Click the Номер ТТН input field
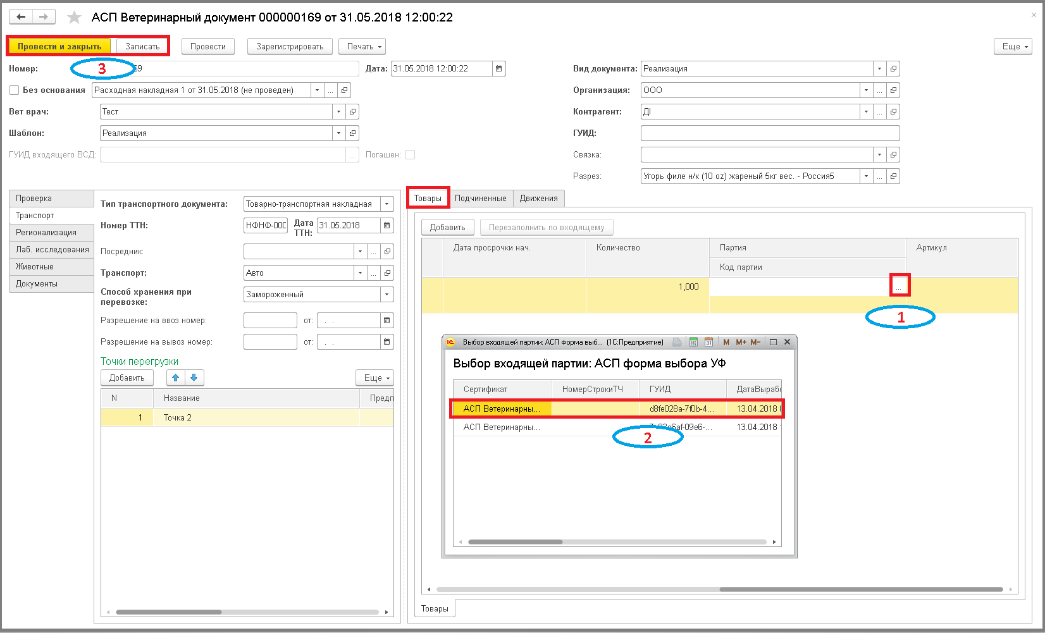 (x=266, y=225)
